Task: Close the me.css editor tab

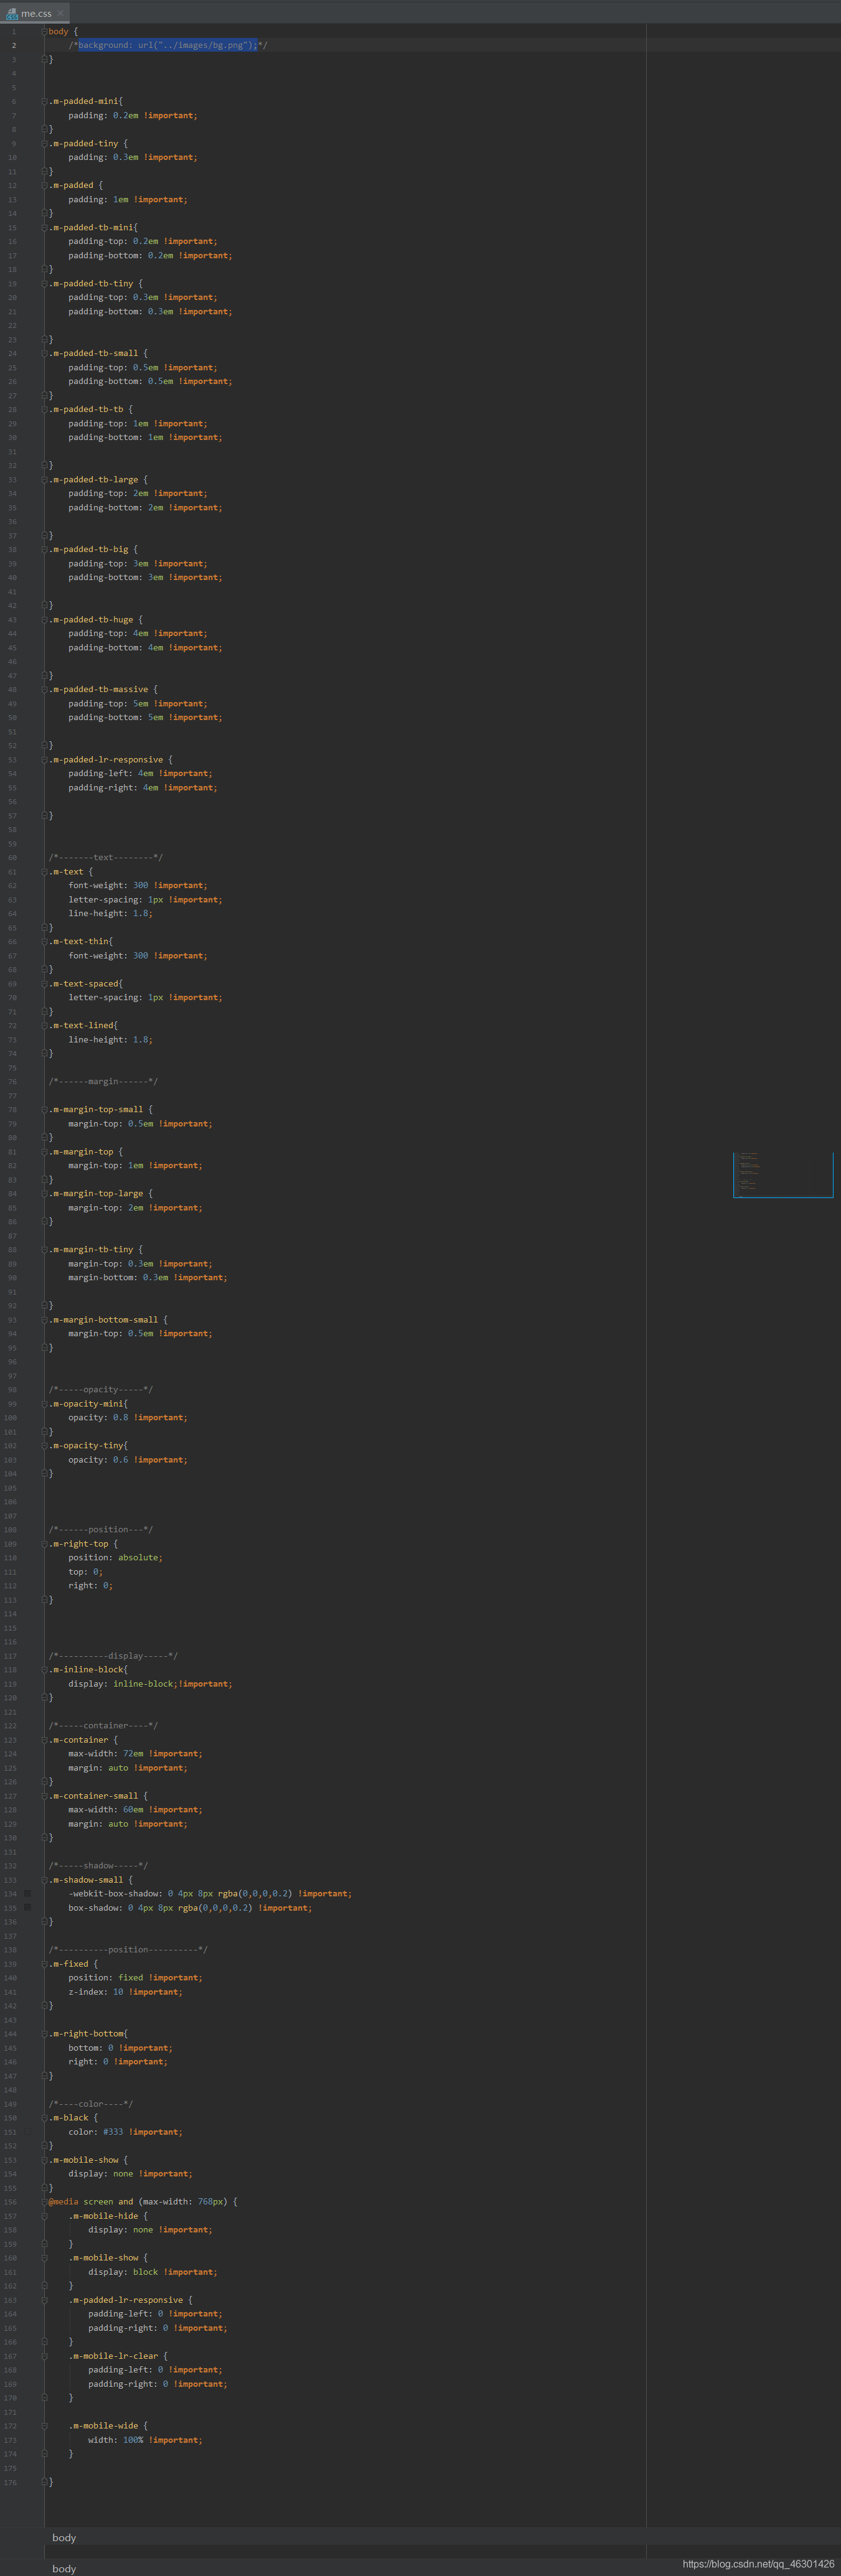Action: tap(60, 13)
